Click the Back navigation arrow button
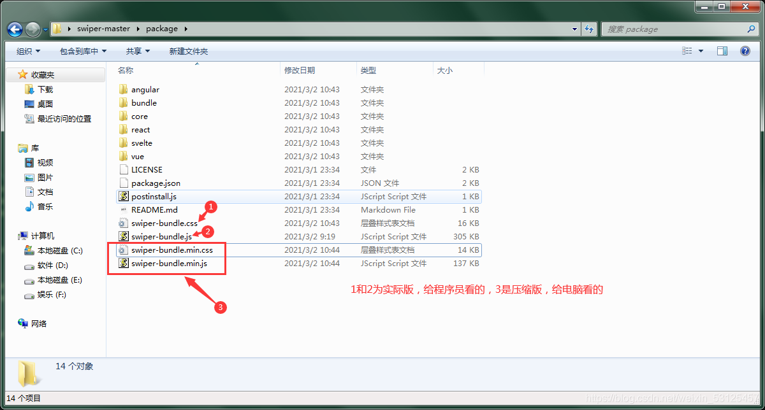Image resolution: width=765 pixels, height=410 pixels. point(15,29)
